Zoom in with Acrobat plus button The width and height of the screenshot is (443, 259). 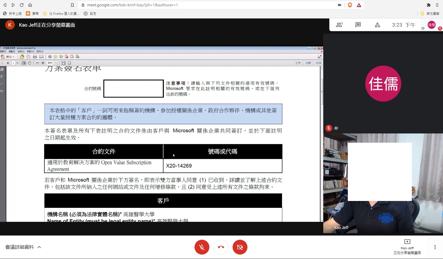coord(43,63)
